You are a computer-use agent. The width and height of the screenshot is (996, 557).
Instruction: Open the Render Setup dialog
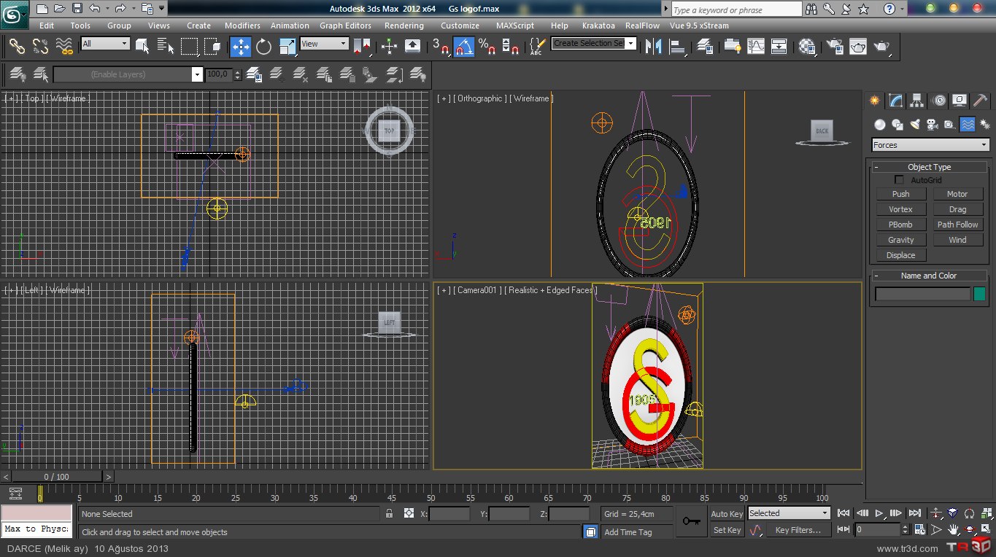tap(834, 47)
